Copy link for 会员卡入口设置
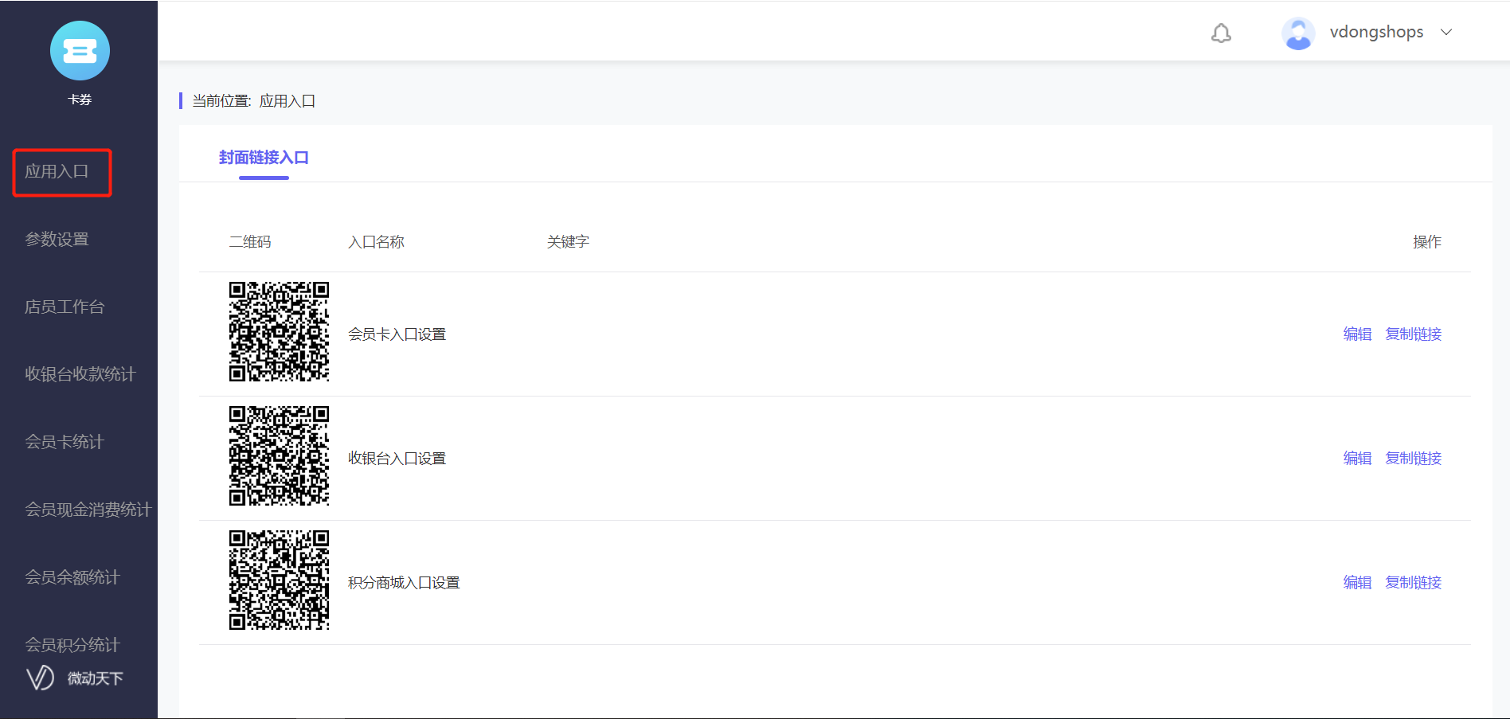Image resolution: width=1510 pixels, height=719 pixels. [x=1414, y=334]
